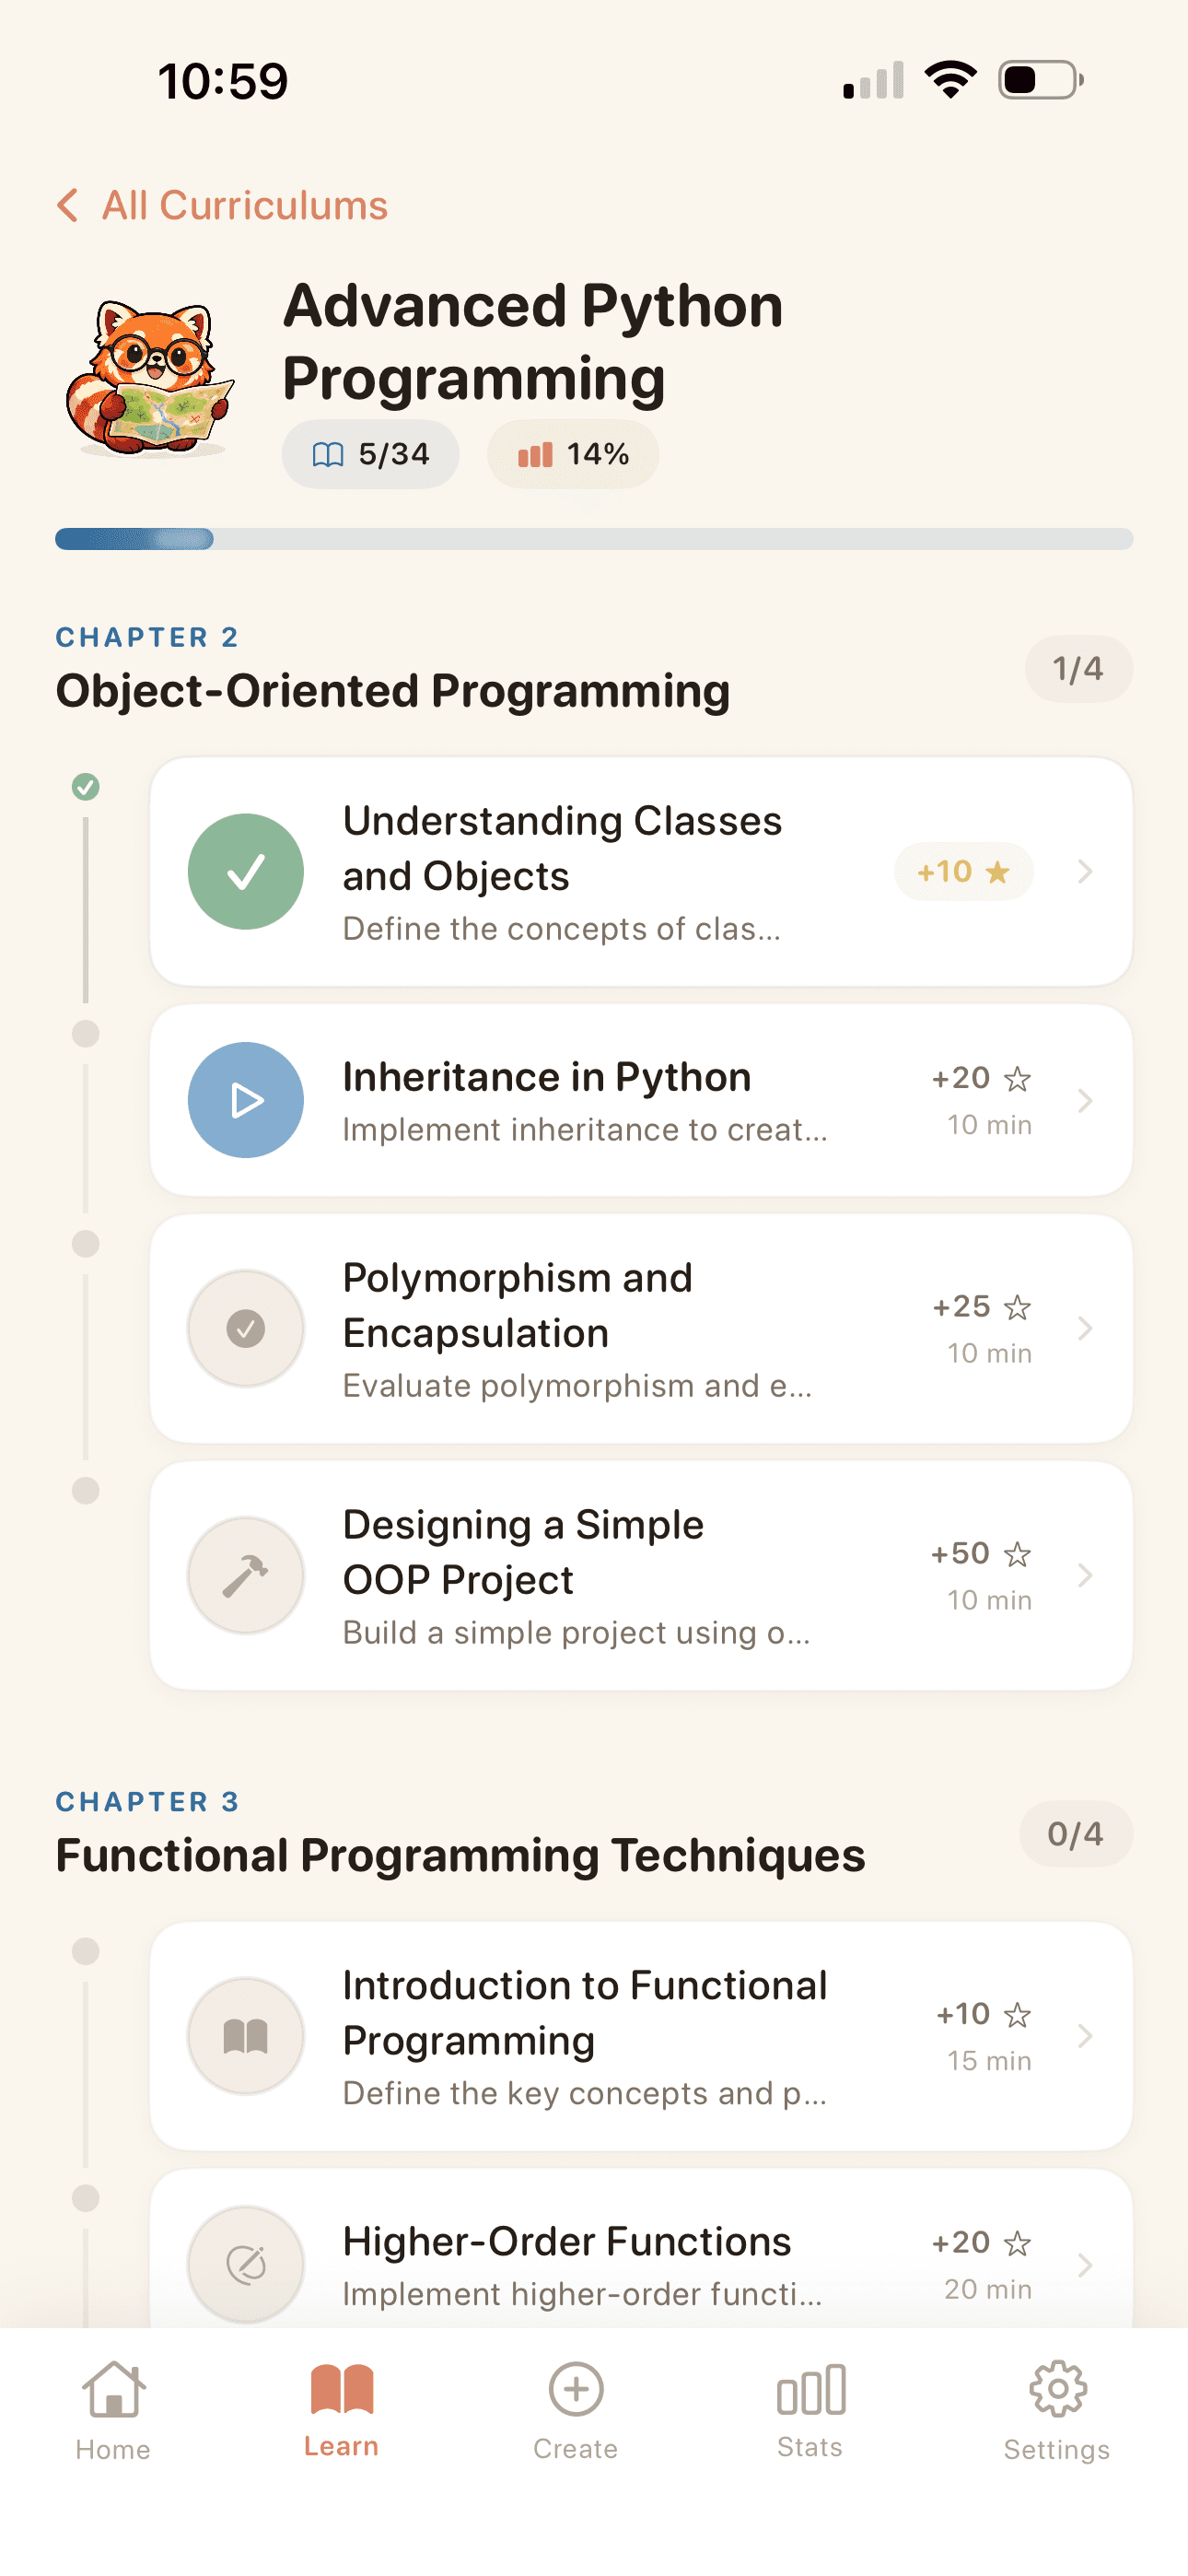
Task: Tap the small green completed marker on the timeline
Action: point(86,787)
